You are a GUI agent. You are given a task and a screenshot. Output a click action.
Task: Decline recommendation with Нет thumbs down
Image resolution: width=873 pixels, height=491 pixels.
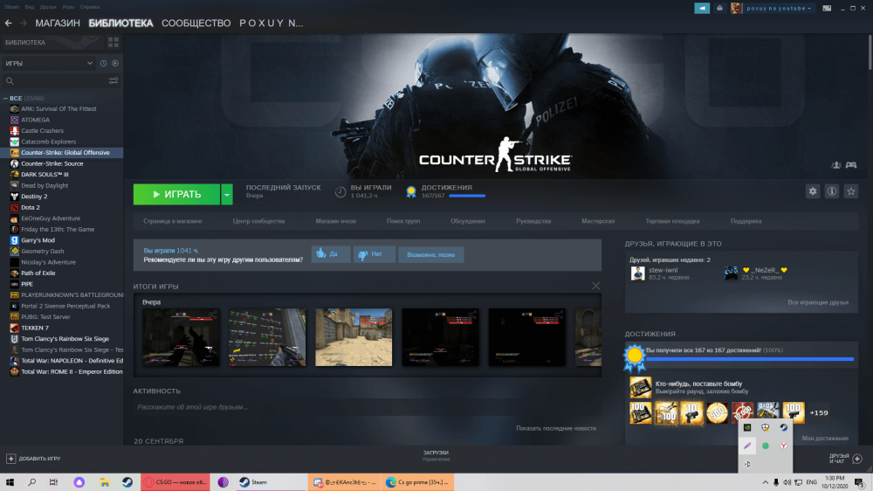(x=375, y=254)
